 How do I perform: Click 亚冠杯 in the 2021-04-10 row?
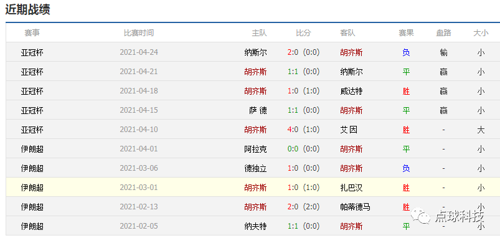(x=32, y=130)
